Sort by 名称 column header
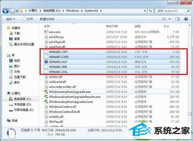The width and height of the screenshot is (193, 141). click(47, 26)
